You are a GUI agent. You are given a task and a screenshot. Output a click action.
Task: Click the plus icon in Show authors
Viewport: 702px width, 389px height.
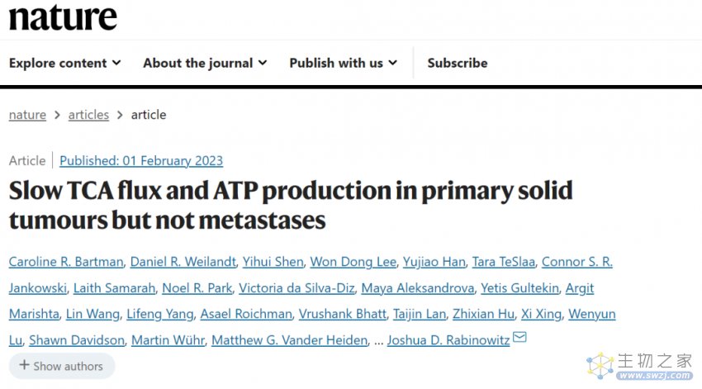point(24,365)
